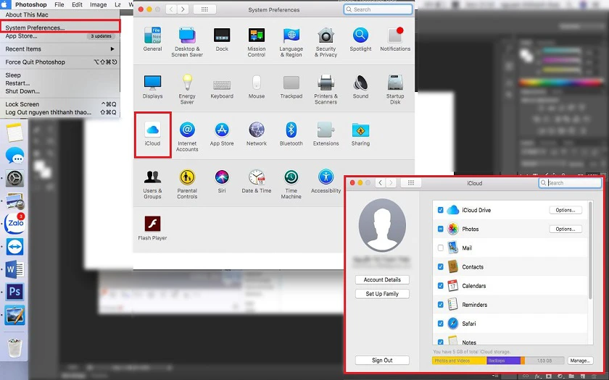Image resolution: width=609 pixels, height=380 pixels.
Task: Open Keyboard preferences
Action: pyautogui.click(x=222, y=87)
